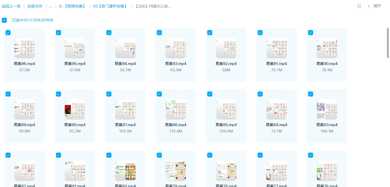Navigate to D-【预测合集】 breadcrumb
This screenshot has height=187, width=390.
tap(72, 6)
